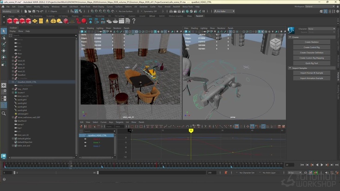The width and height of the screenshot is (340, 191).
Task: Click the view cube in persp viewport
Action: click(x=275, y=44)
